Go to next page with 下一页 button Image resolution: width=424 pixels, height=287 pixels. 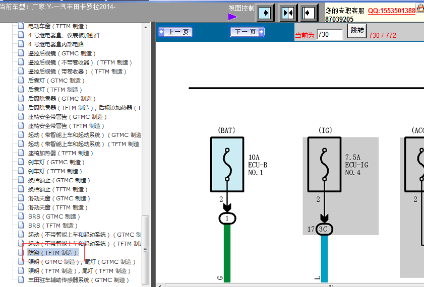click(x=247, y=32)
